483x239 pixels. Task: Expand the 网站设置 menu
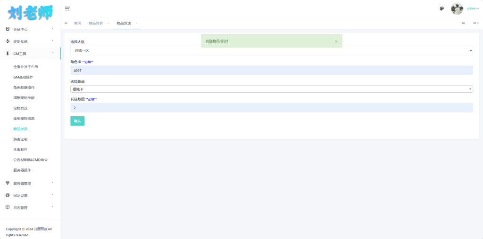pyautogui.click(x=30, y=195)
